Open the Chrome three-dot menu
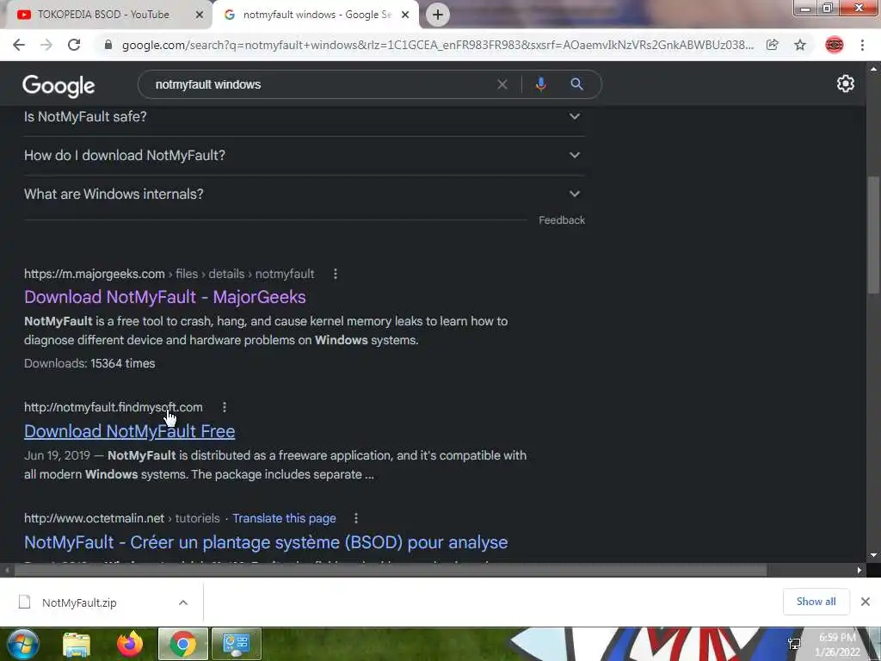 [x=862, y=45]
